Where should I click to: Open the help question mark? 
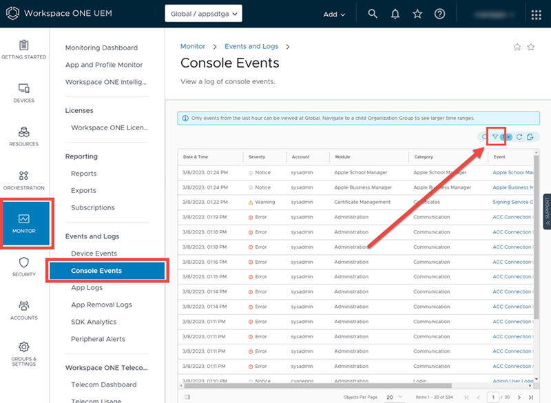pos(439,14)
